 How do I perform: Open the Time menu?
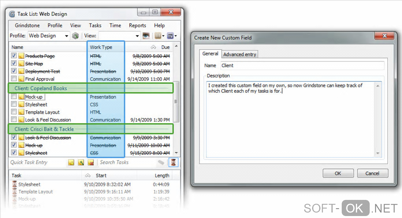coord(115,25)
